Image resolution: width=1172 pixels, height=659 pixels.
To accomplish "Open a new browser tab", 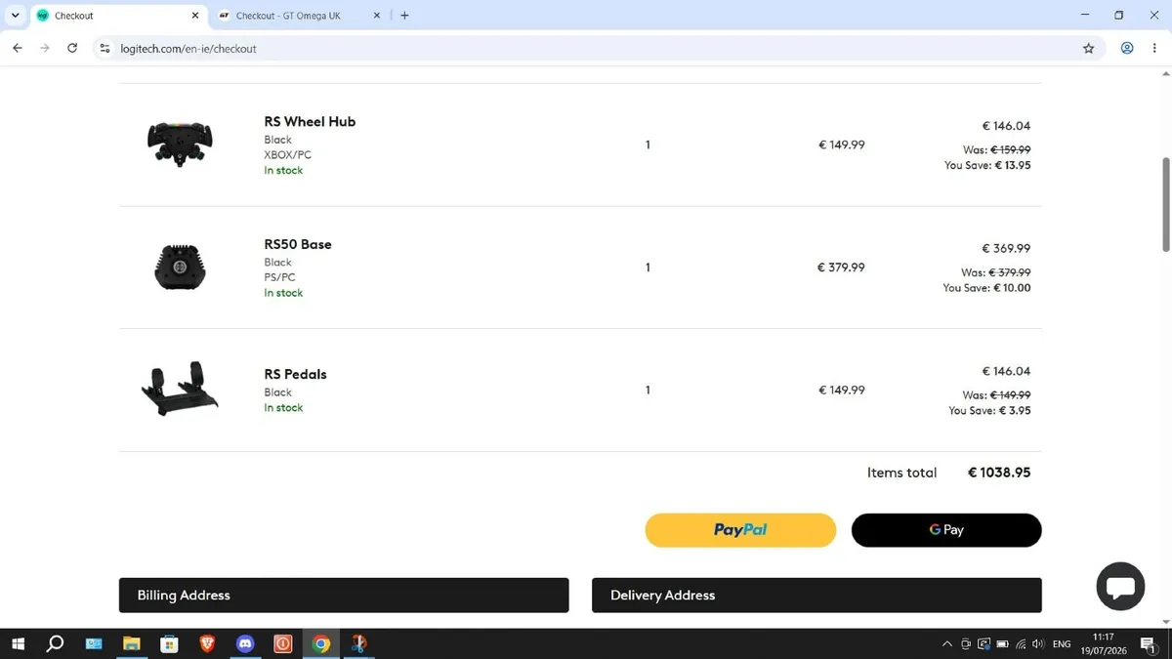I will 404,16.
